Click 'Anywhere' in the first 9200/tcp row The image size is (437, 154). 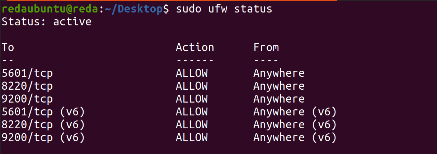pos(279,99)
